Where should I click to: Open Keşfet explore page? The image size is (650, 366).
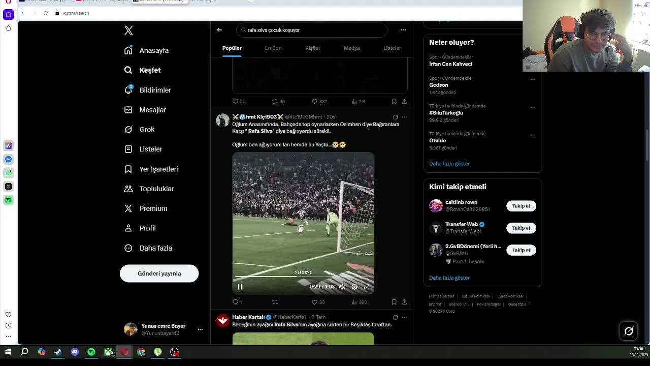pos(143,70)
